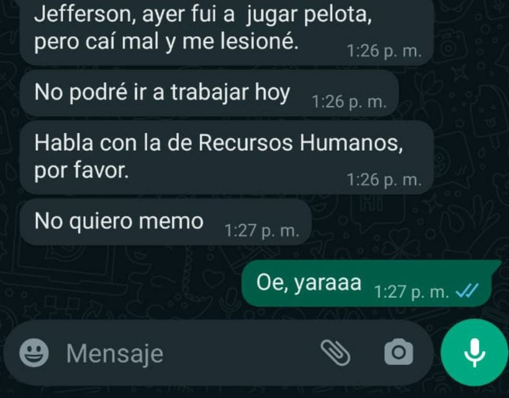Open the camera icon in message bar
509x398 pixels.
pos(399,353)
